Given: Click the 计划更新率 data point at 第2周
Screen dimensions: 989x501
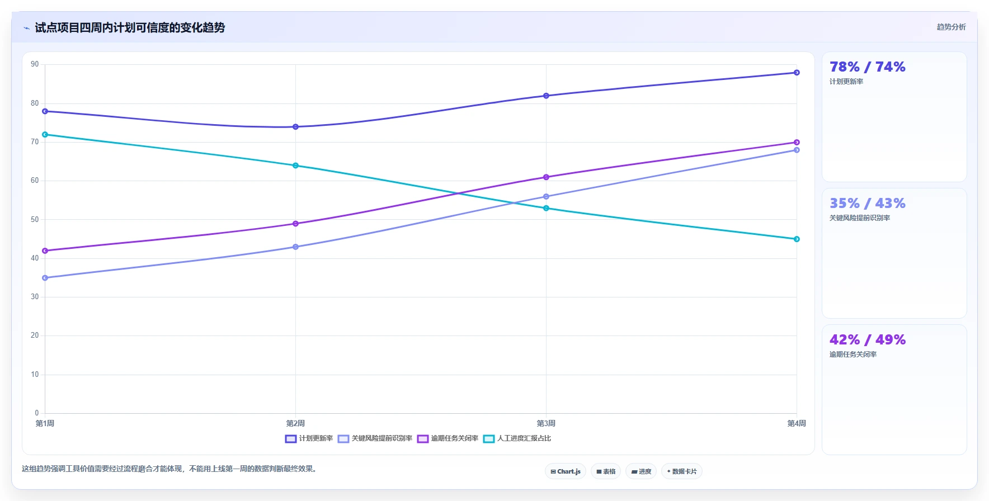Looking at the screenshot, I should coord(295,127).
